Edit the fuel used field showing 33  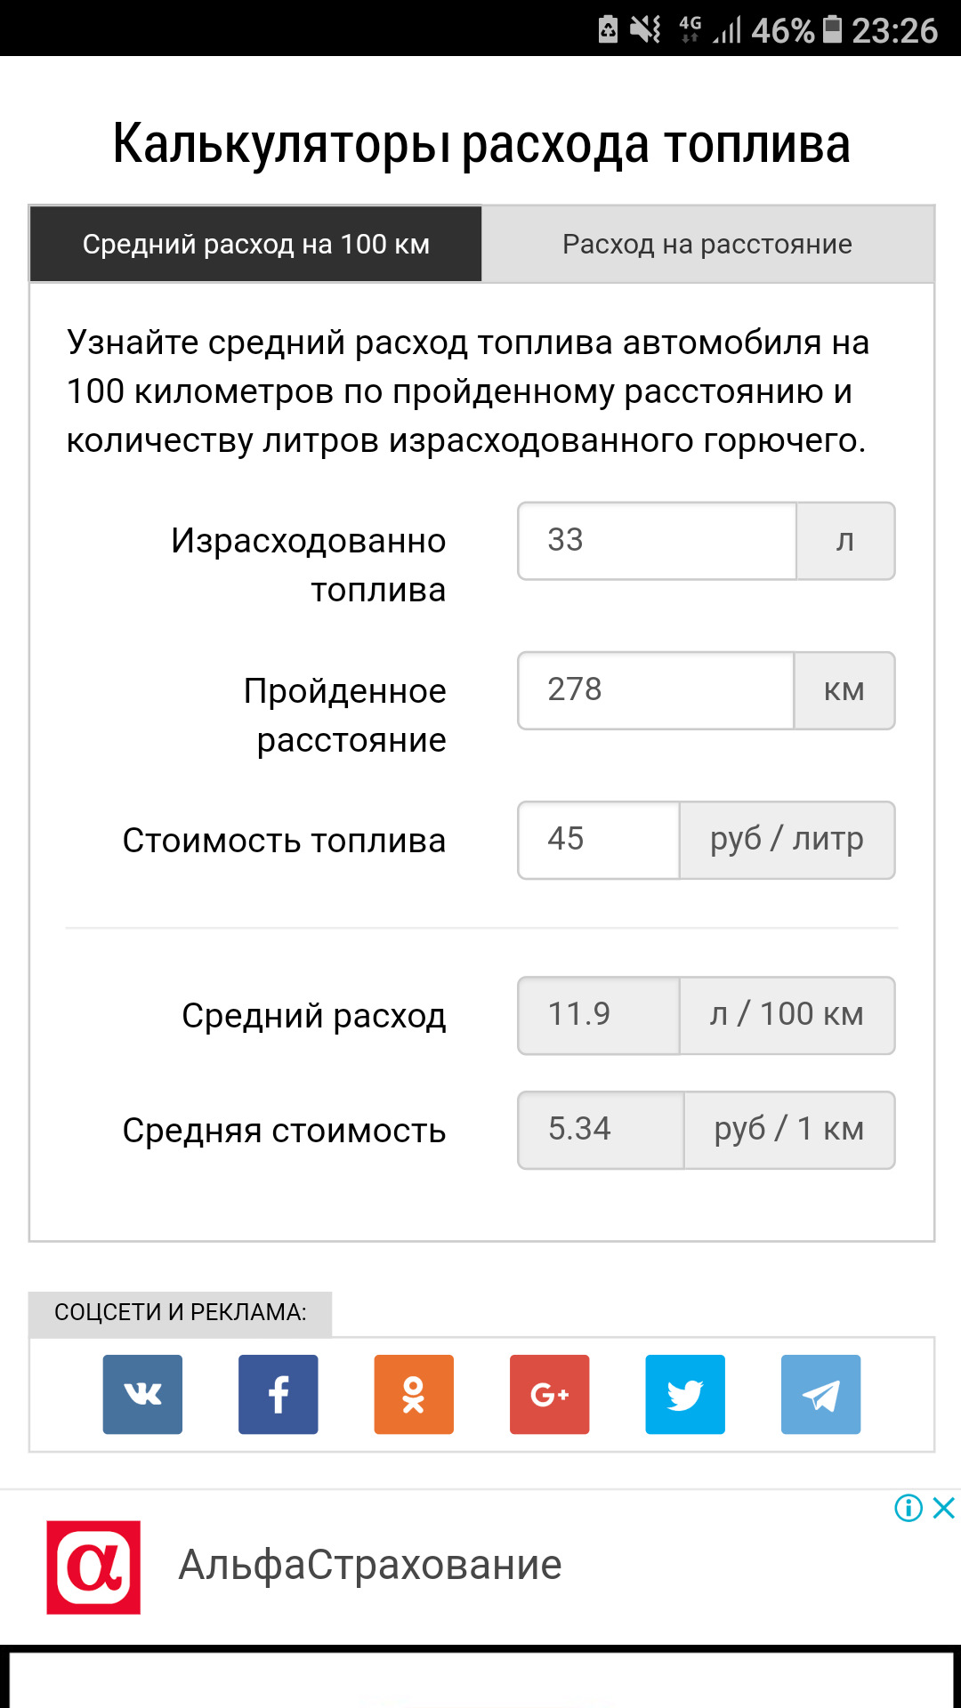tap(657, 541)
